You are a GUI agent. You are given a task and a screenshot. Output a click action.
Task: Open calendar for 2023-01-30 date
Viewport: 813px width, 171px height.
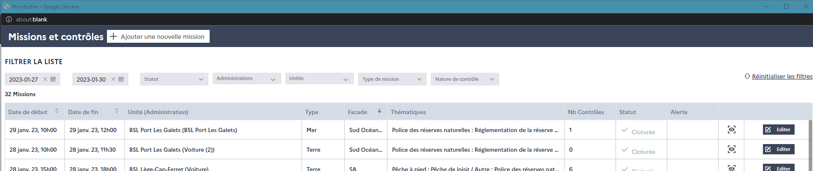pos(121,79)
